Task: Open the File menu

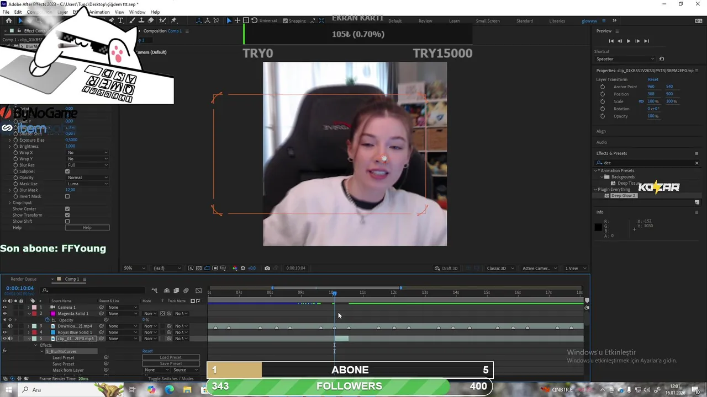Action: 6,12
